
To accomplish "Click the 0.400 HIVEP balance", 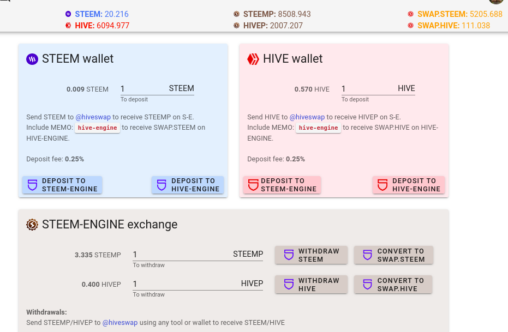I will [x=101, y=285].
